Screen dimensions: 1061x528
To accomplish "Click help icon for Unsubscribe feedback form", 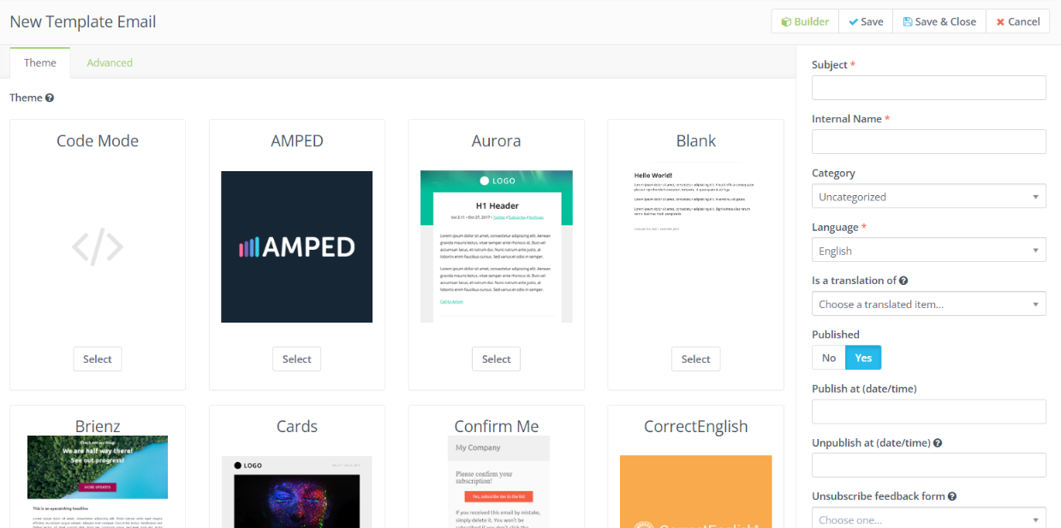I will click(952, 496).
